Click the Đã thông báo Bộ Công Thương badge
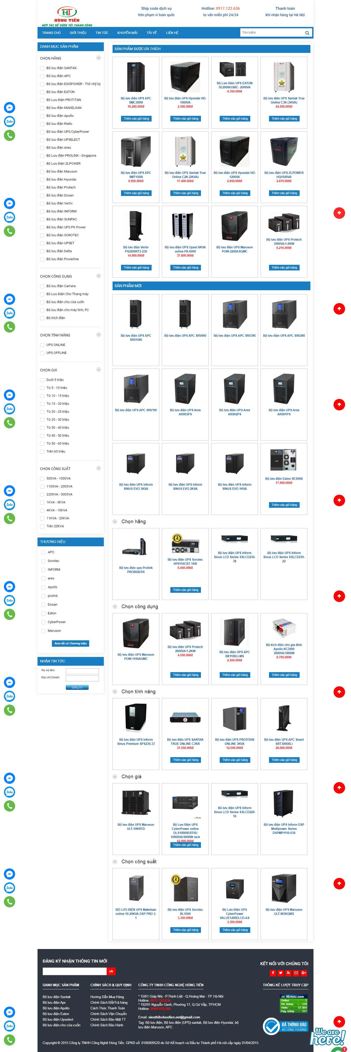The image size is (351, 1052). click(x=285, y=1026)
